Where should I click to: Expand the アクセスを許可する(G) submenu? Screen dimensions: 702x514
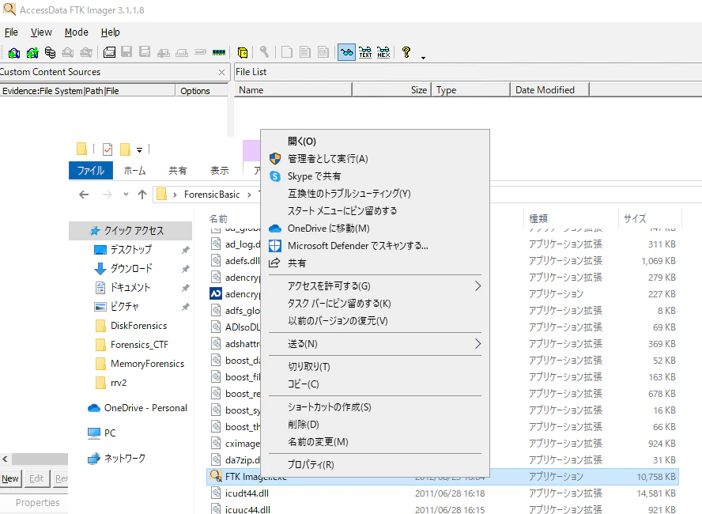pyautogui.click(x=376, y=286)
